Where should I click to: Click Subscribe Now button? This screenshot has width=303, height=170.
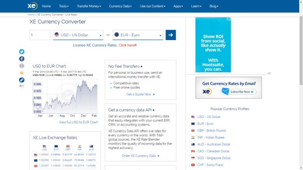tap(238, 92)
